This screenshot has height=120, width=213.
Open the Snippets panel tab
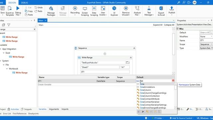[x=26, y=109]
